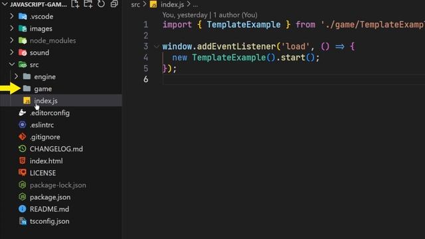425x239 pixels.
Task: Click the LICENSE certificate icon
Action: 23,173
